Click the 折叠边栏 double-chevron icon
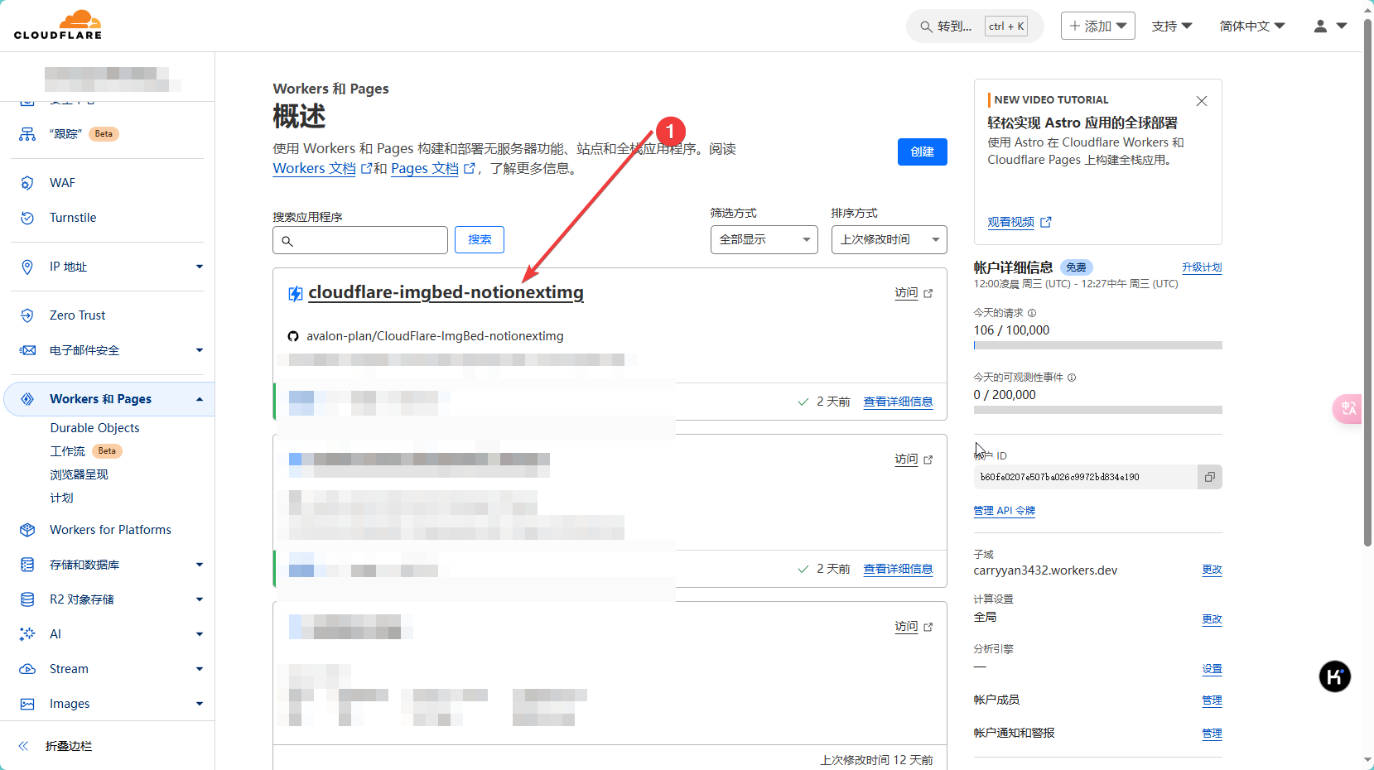 point(23,746)
